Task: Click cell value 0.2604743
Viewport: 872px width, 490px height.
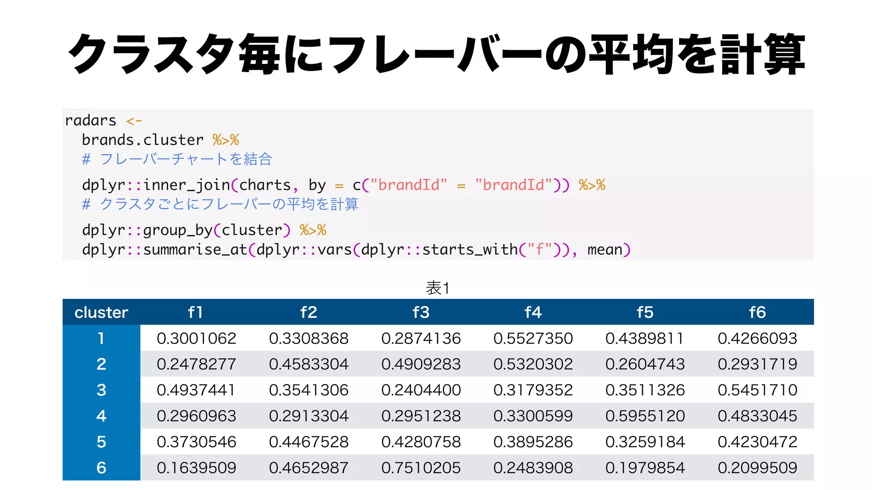Action: (x=645, y=364)
